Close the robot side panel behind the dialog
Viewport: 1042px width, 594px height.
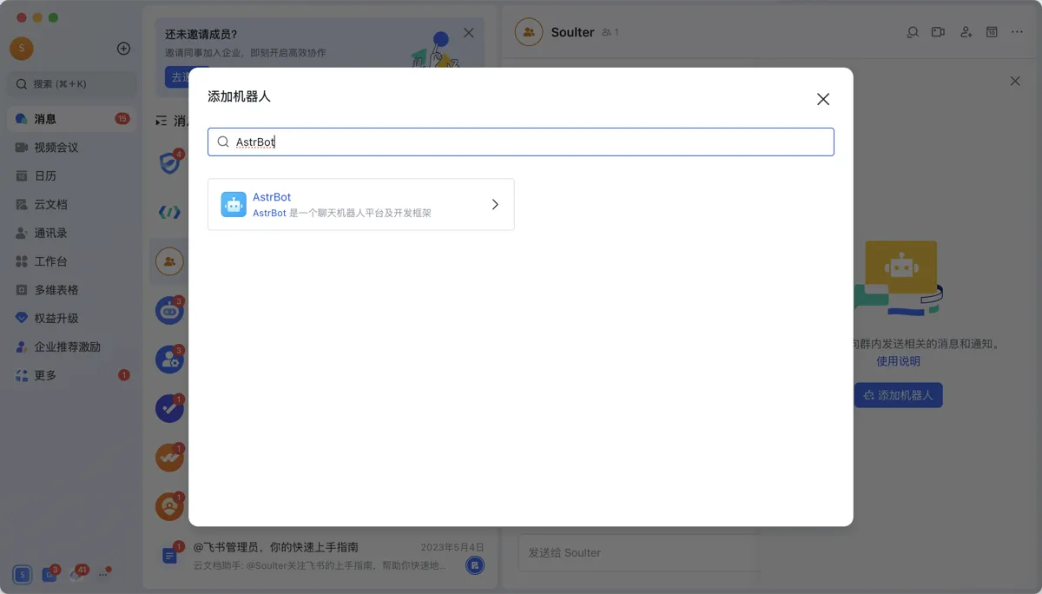point(1015,81)
